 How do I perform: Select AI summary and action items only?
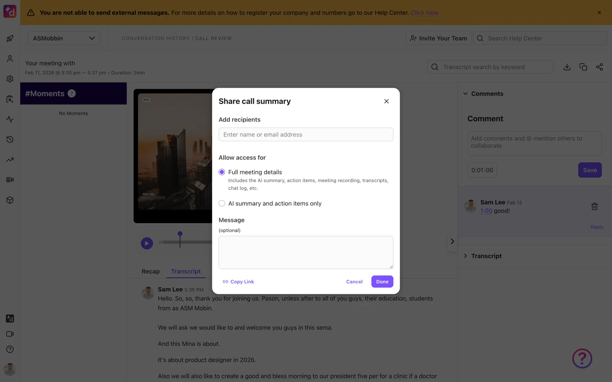(x=222, y=203)
